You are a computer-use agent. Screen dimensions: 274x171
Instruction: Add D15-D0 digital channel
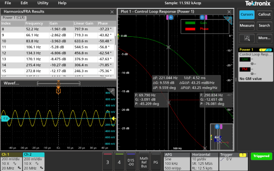click(131, 161)
